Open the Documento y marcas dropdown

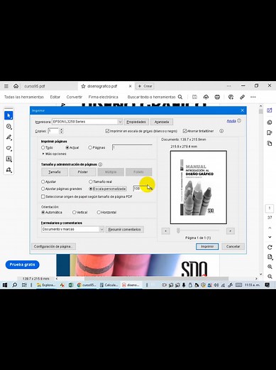72,229
